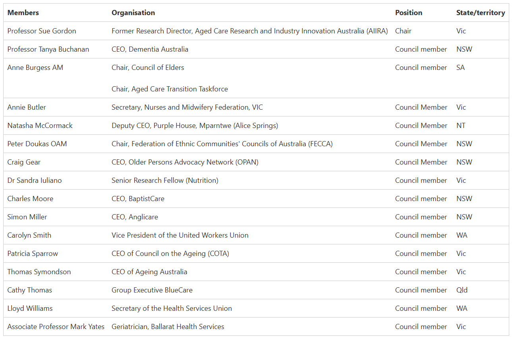This screenshot has height=339, width=512.
Task: Click the Annie Butler row name
Action: [27, 107]
